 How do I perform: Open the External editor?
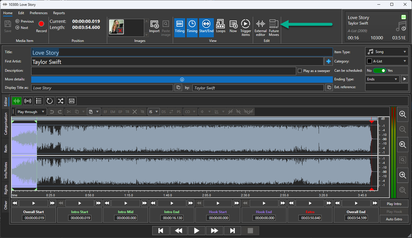261,28
